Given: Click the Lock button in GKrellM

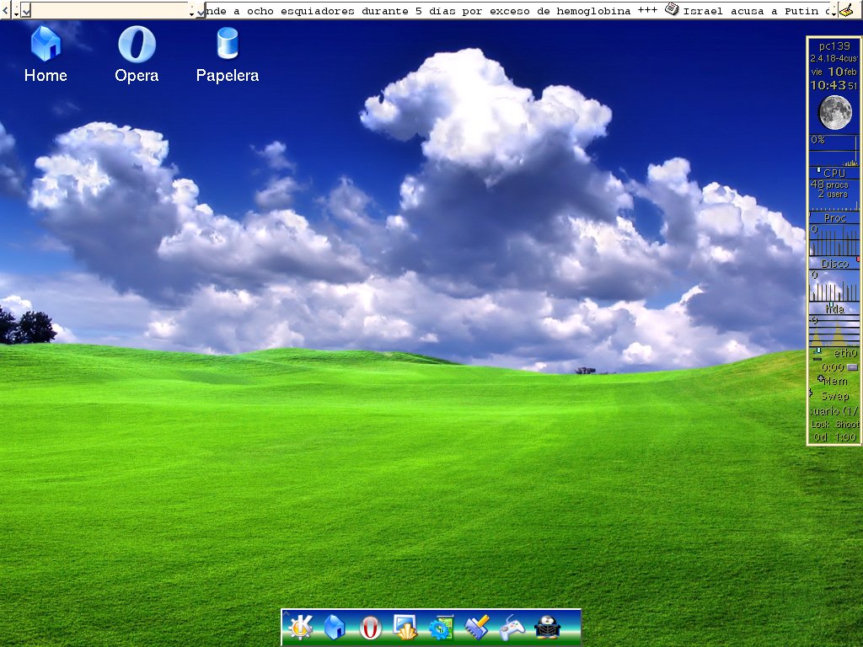Looking at the screenshot, I should tap(820, 425).
